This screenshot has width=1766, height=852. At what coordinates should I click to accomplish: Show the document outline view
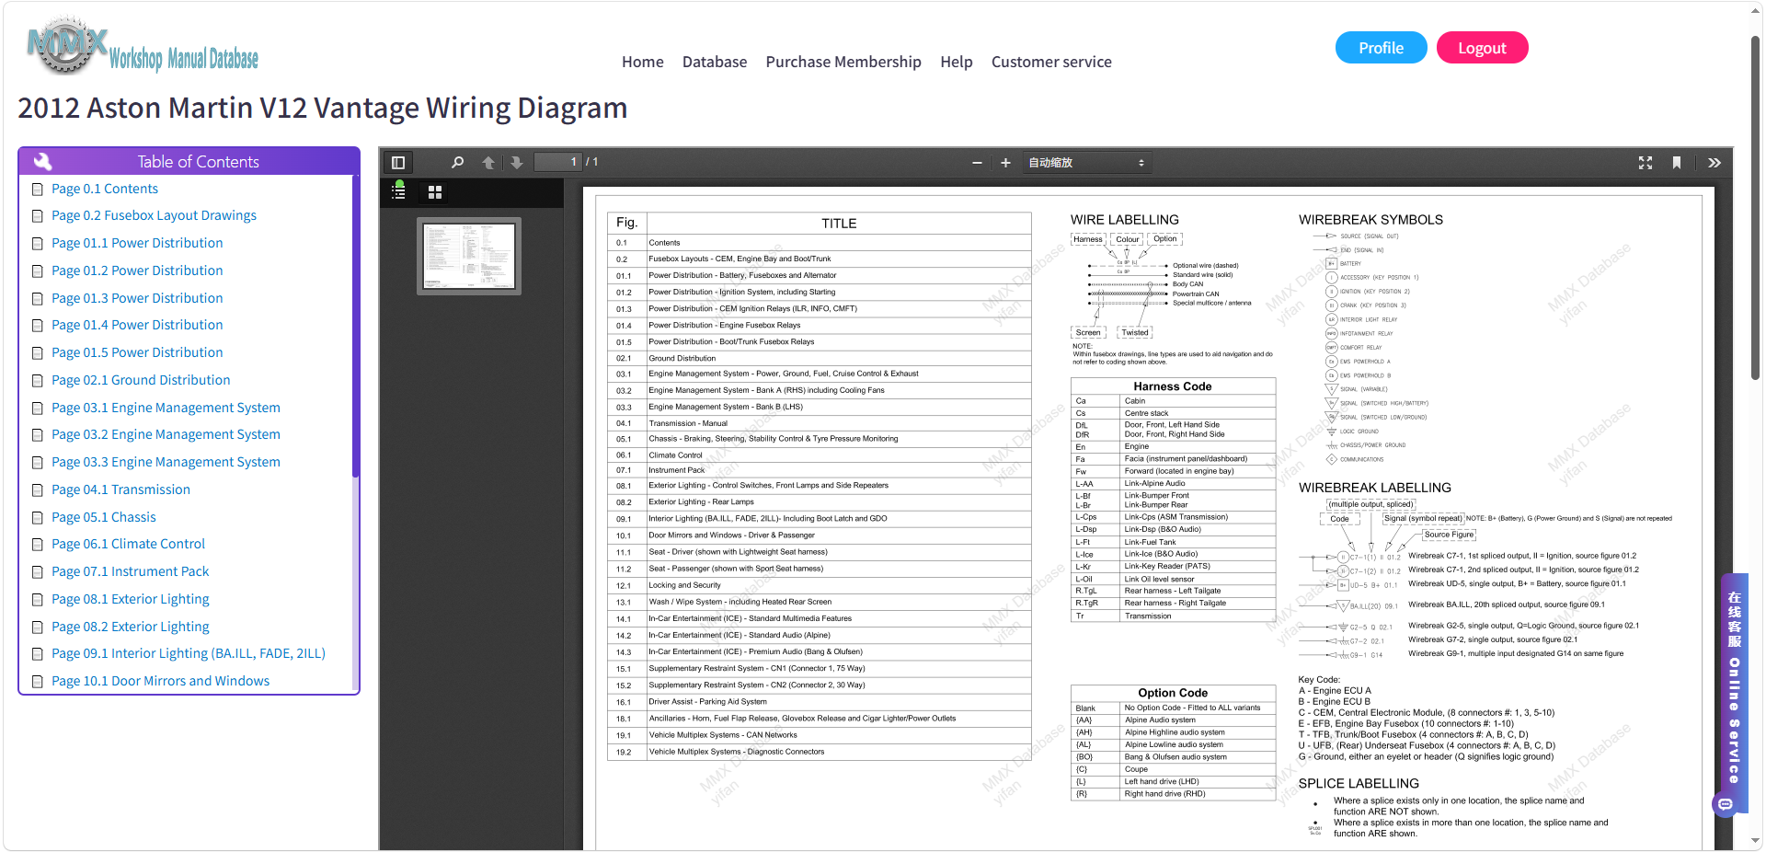398,190
